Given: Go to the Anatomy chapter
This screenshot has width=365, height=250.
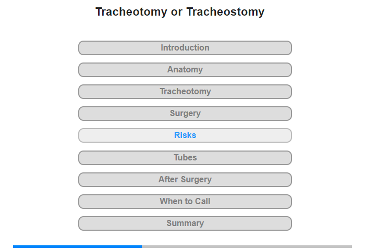Looking at the screenshot, I should 185,70.
